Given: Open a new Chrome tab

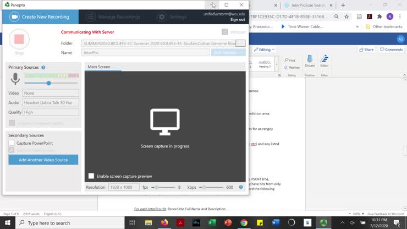Looking at the screenshot, I should (343, 5).
